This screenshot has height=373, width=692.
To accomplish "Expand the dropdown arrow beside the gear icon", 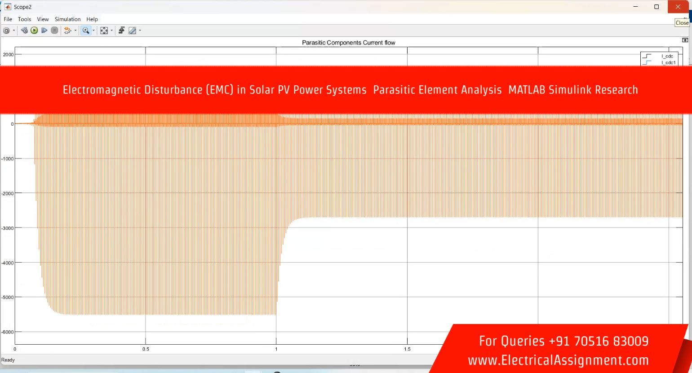I will (14, 31).
